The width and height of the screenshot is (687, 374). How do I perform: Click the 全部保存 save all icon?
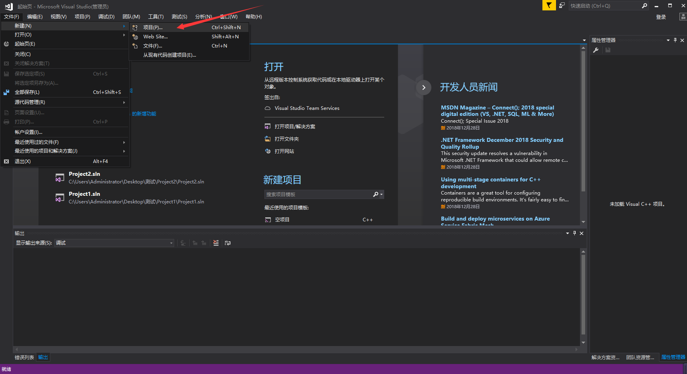click(6, 92)
